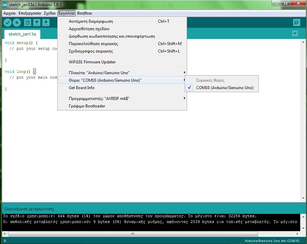This screenshot has width=307, height=244.
Task: Click the horizontal scrollbar thumb in the console
Action: tap(133, 234)
